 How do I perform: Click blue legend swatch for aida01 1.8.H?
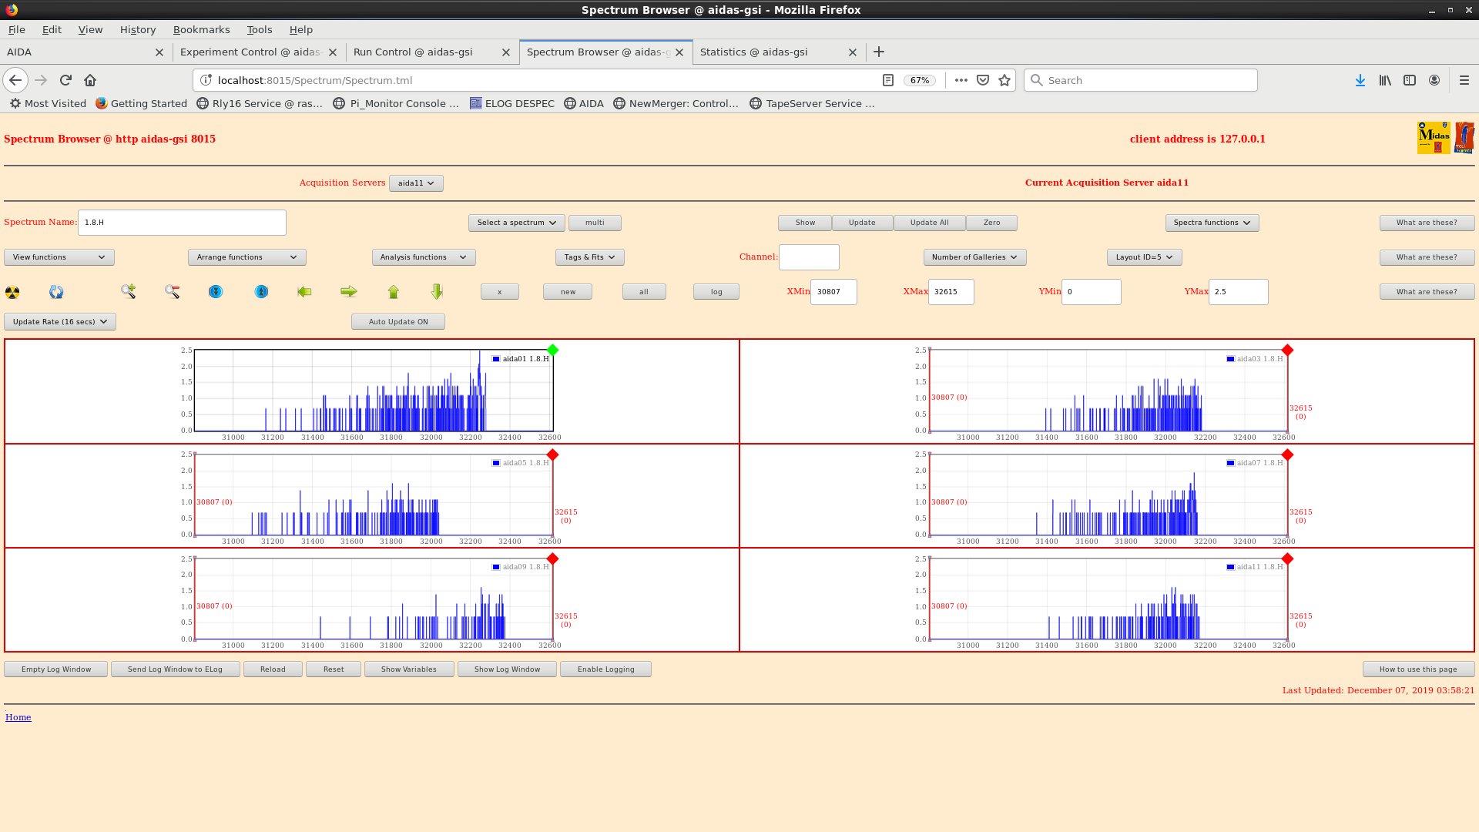pos(496,359)
